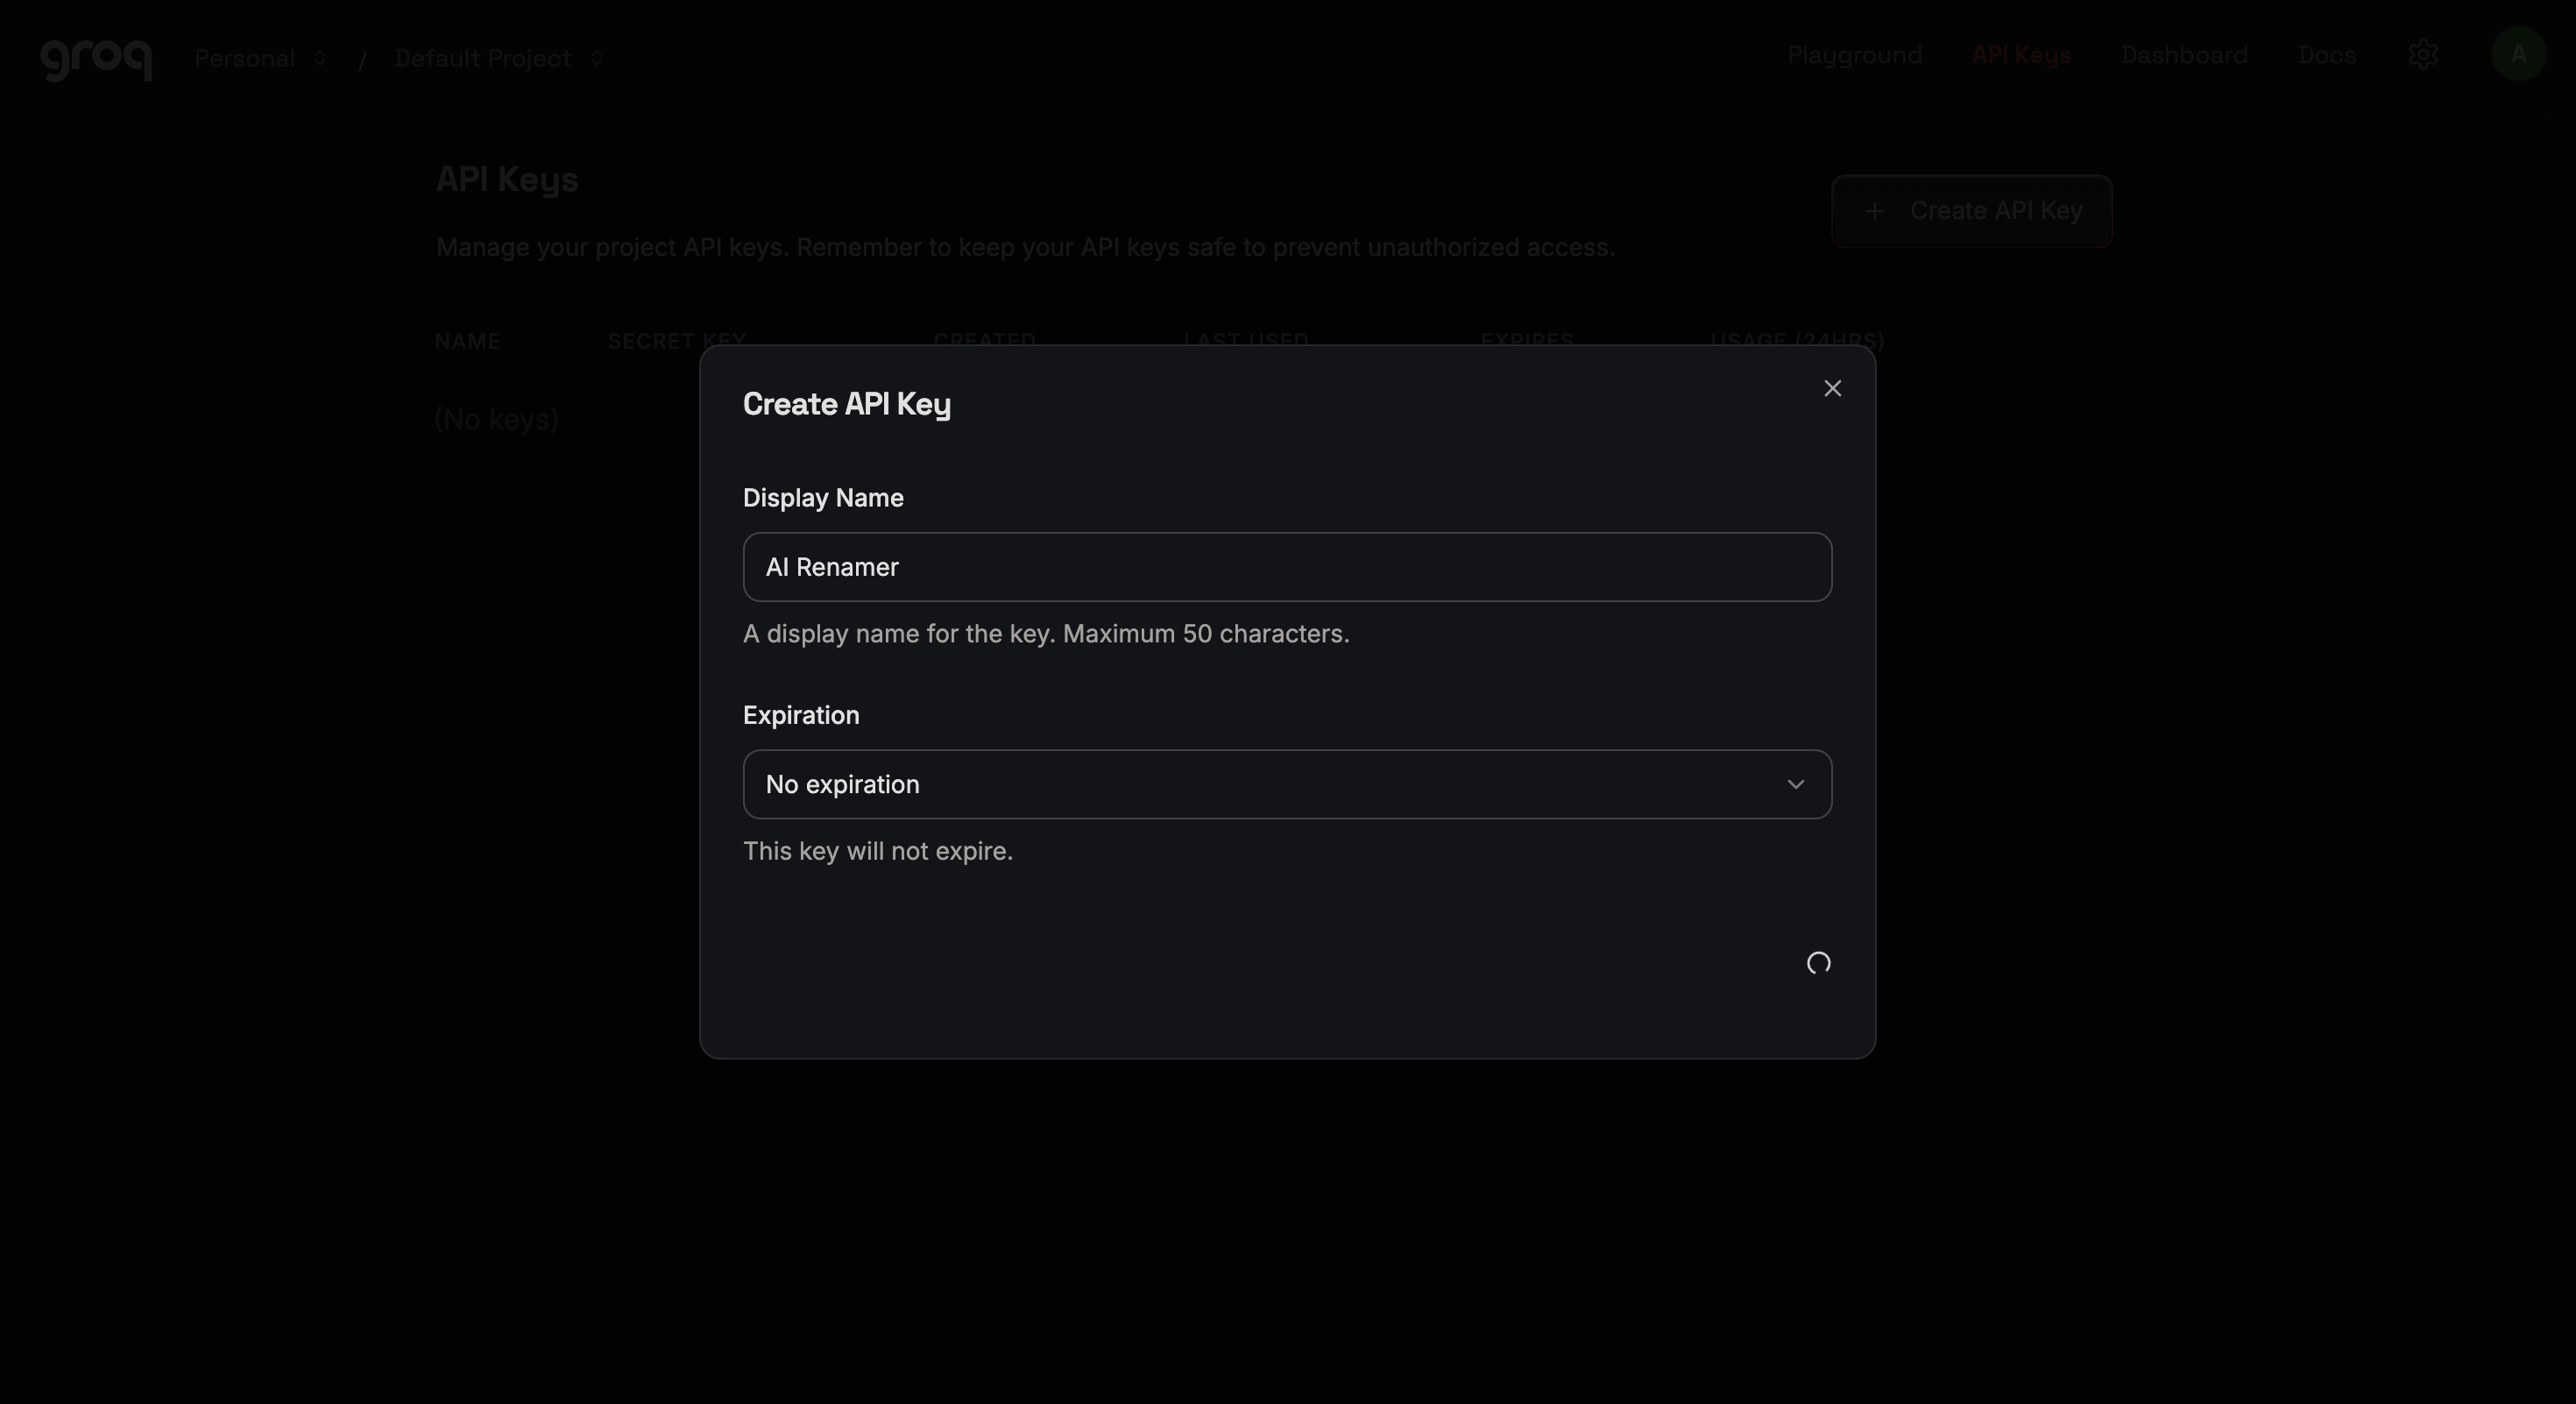The height and width of the screenshot is (1404, 2576).
Task: Close the Create API Key dialog with the X
Action: (1832, 388)
